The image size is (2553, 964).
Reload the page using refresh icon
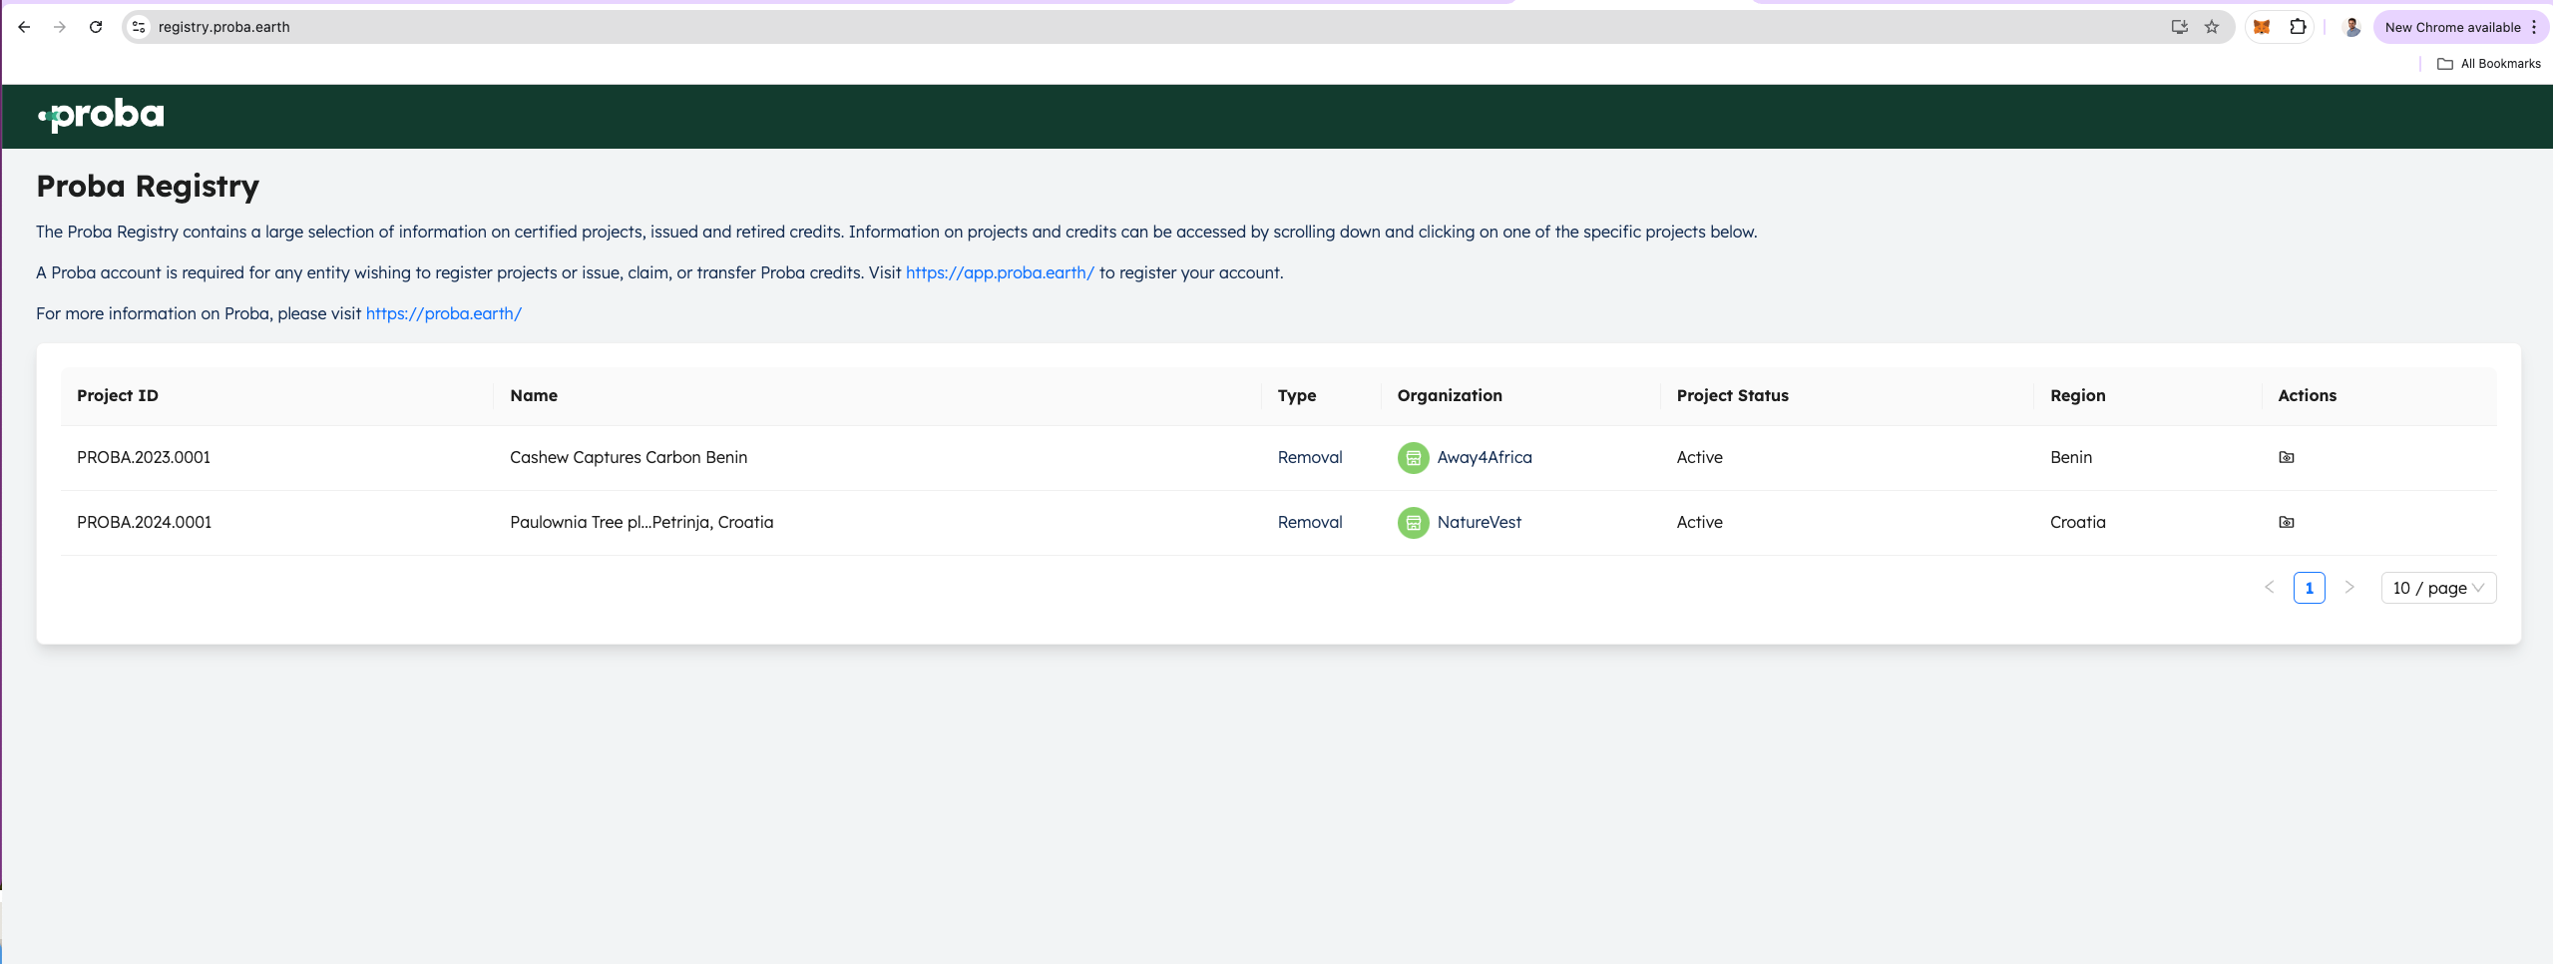(96, 27)
